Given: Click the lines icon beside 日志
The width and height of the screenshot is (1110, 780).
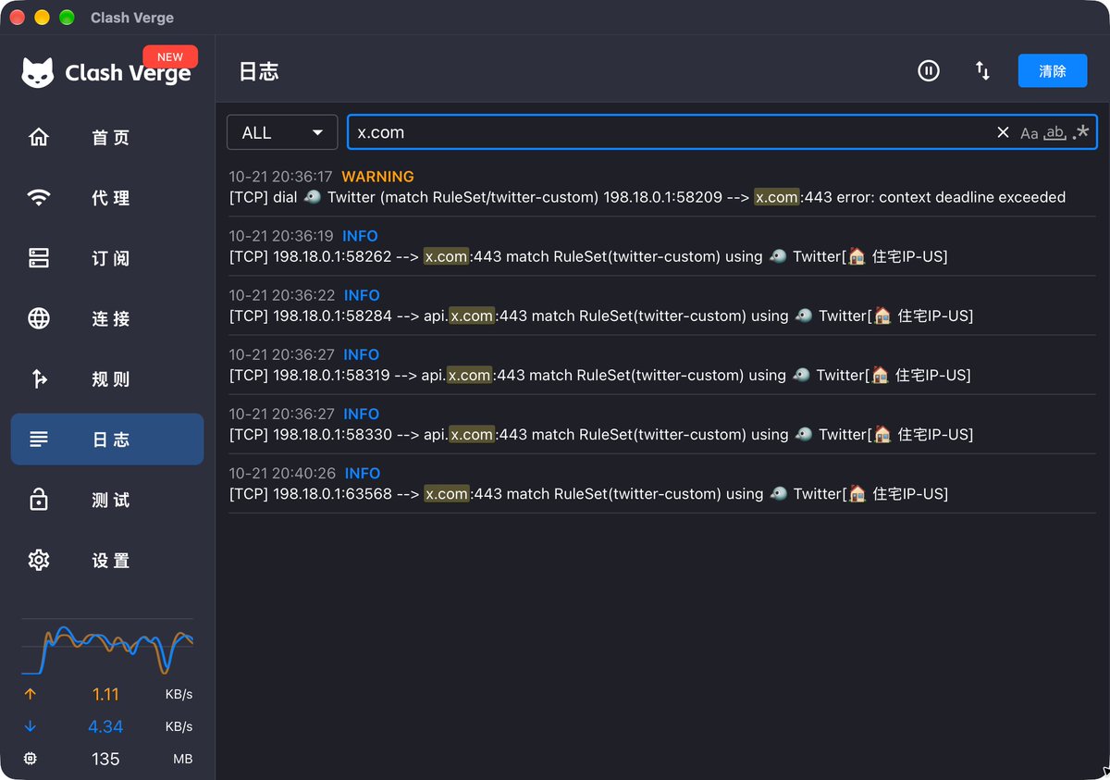Looking at the screenshot, I should (x=39, y=440).
